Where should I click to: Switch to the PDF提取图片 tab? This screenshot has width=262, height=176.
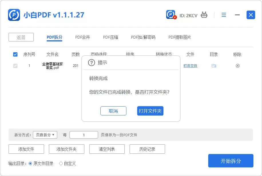click(179, 37)
